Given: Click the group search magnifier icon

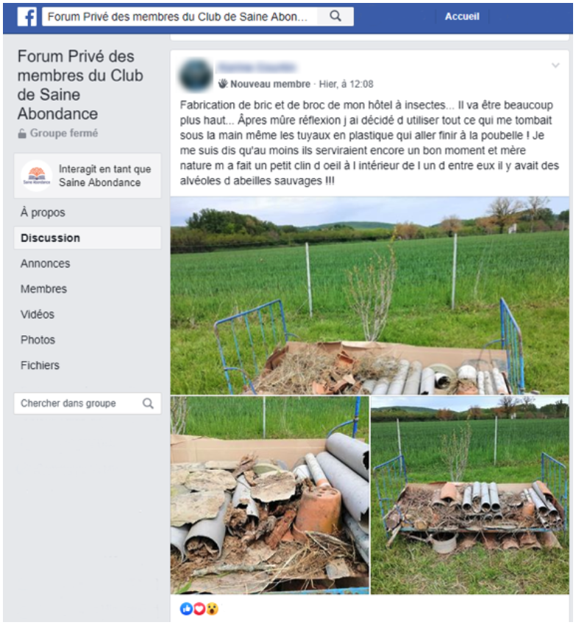Looking at the screenshot, I should 148,404.
